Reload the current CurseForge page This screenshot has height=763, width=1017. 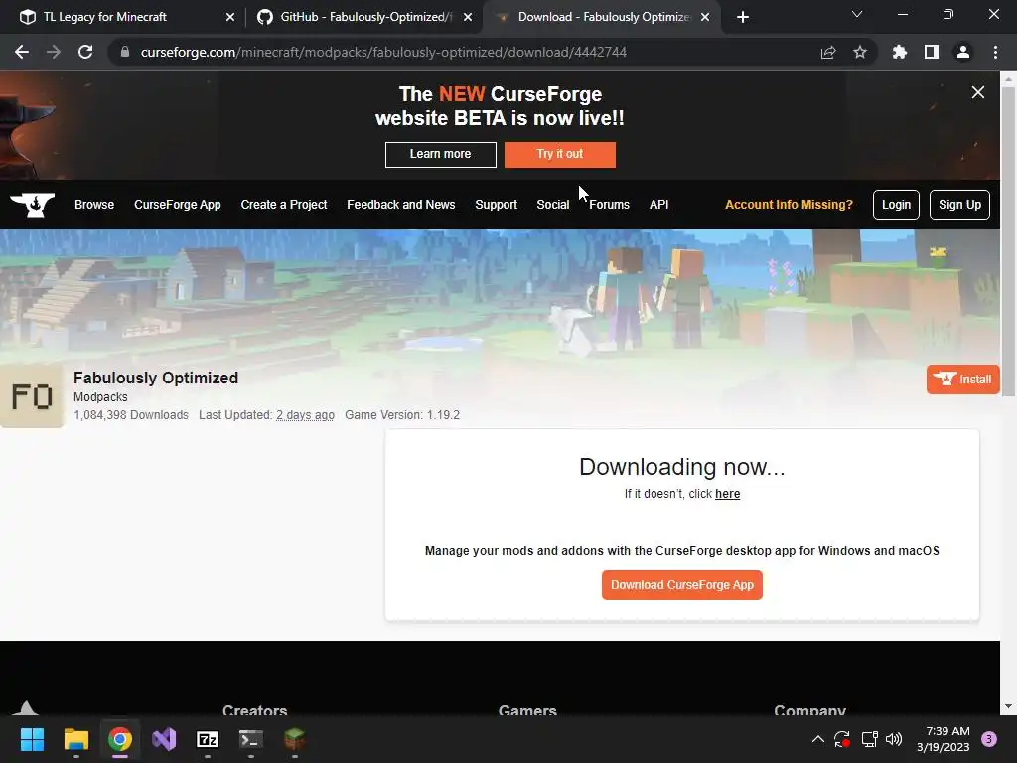[x=85, y=52]
